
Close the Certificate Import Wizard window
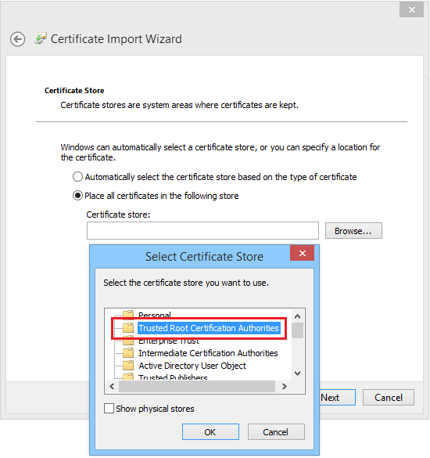(x=411, y=9)
